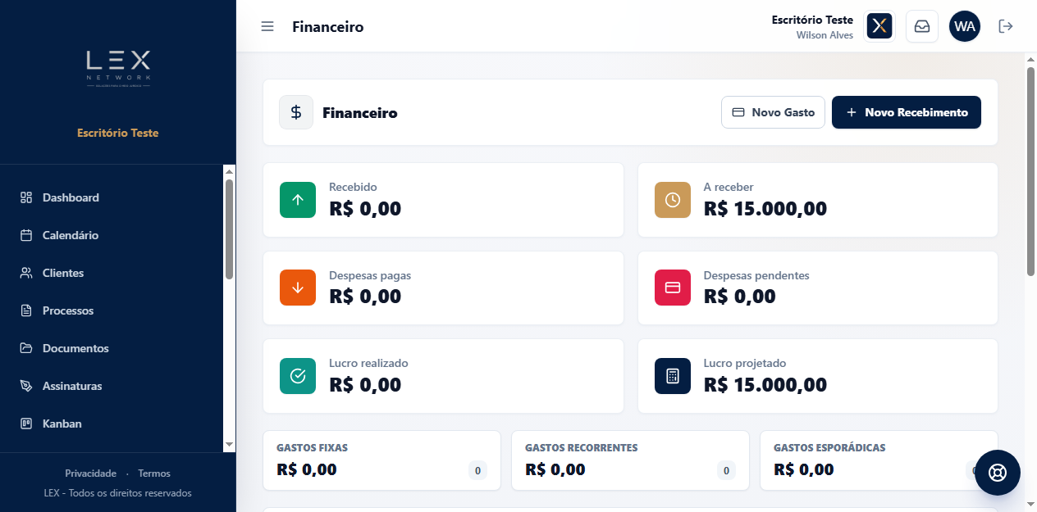Click the WA user avatar
1037x512 pixels.
point(965,26)
